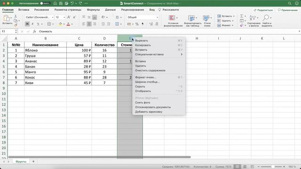Screen dimensions: 301x169
Task: Open the Формулы ribbon tab
Action: (93, 10)
